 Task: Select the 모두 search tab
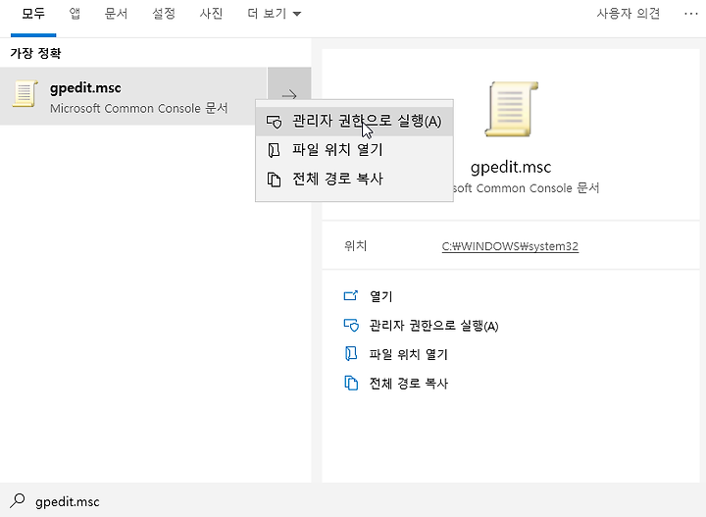coord(33,14)
